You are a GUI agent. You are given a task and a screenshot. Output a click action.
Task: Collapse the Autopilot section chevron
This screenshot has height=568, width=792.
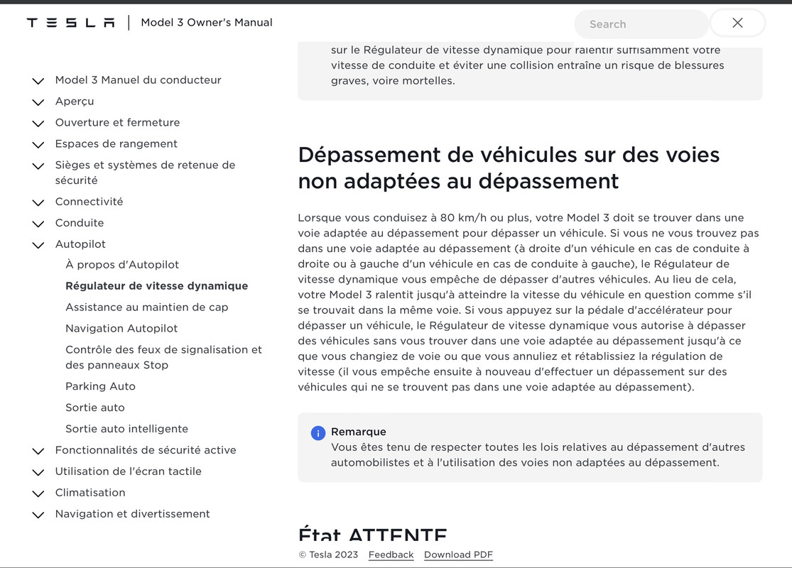coord(38,245)
